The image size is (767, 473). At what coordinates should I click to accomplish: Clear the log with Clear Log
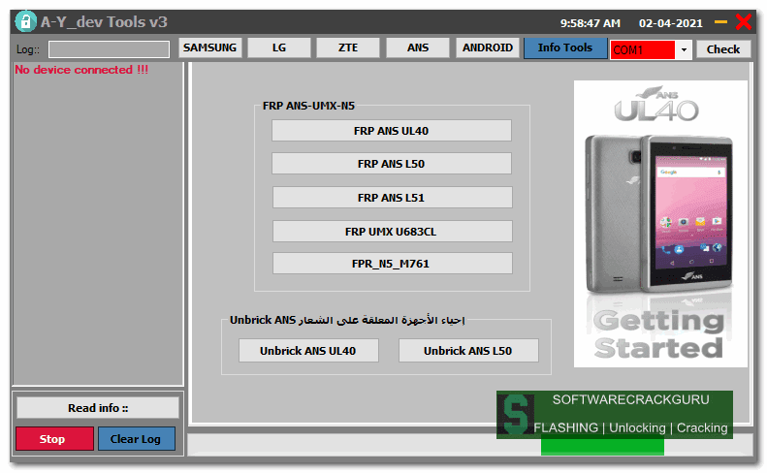coord(137,439)
